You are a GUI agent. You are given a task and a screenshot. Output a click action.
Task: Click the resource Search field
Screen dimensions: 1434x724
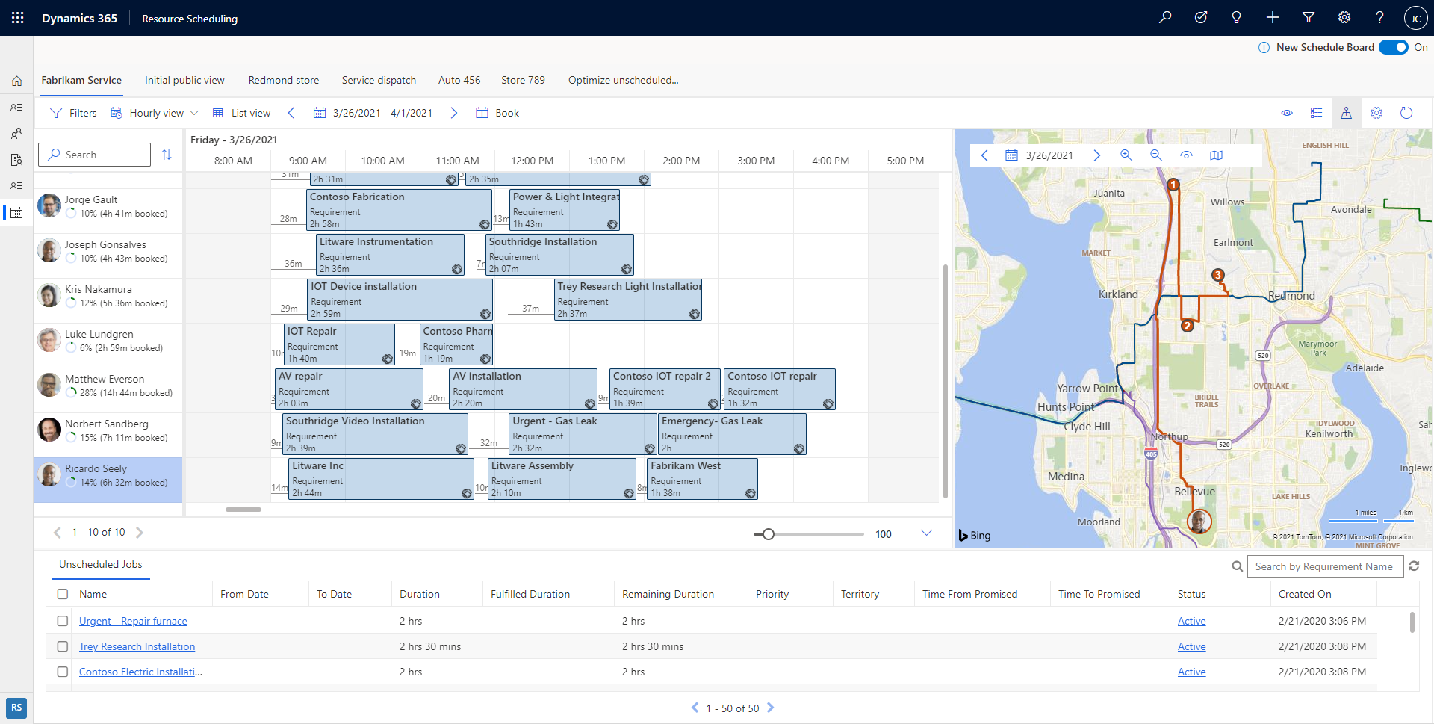click(95, 155)
